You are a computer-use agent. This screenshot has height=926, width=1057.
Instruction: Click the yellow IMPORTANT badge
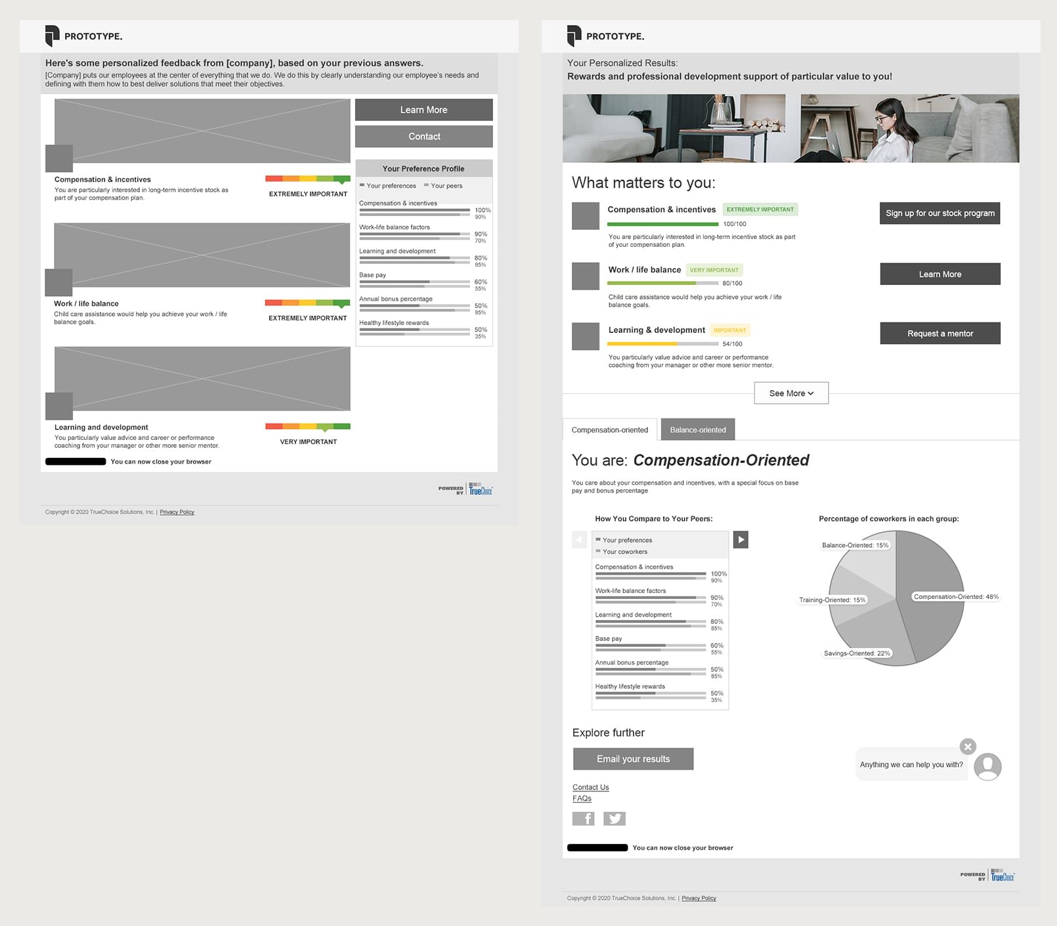[x=730, y=330]
